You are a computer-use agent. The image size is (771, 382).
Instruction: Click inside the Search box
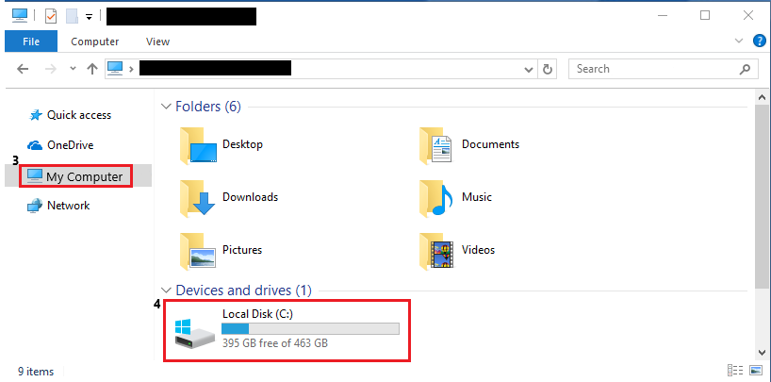pos(663,69)
